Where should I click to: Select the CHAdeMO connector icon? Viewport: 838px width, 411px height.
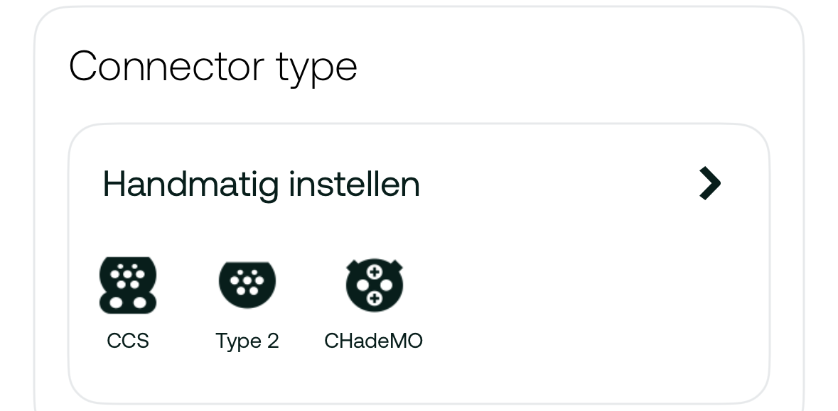[374, 285]
